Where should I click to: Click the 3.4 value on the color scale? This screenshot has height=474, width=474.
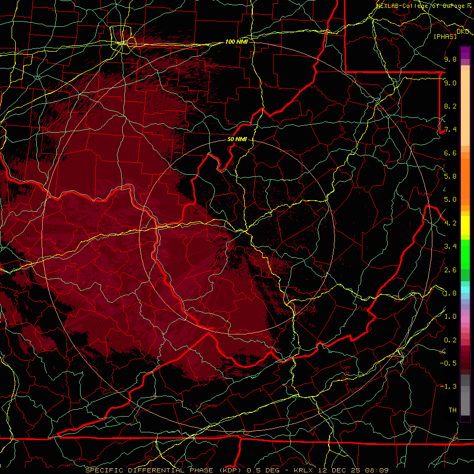(450, 246)
